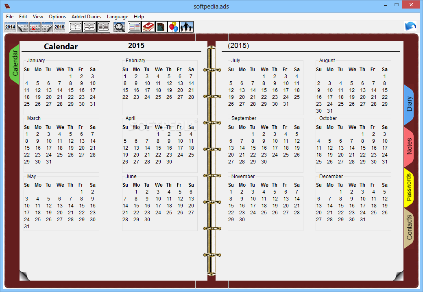The height and width of the screenshot is (292, 423).
Task: Click the January month label
Action: point(36,61)
